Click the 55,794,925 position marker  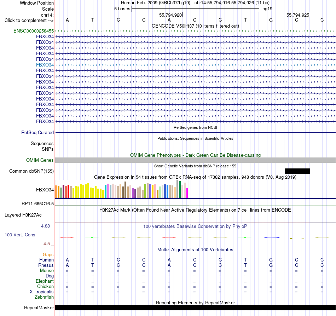click(x=298, y=15)
